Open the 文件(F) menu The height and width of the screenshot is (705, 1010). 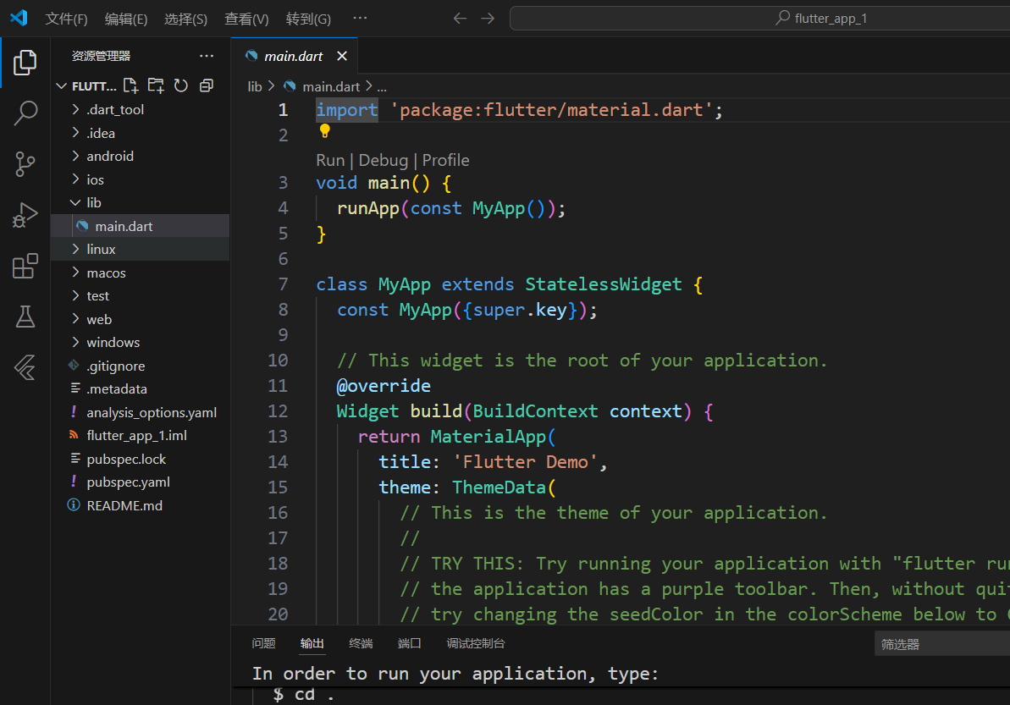[x=66, y=19]
